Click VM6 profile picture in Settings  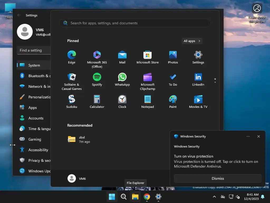[25, 32]
